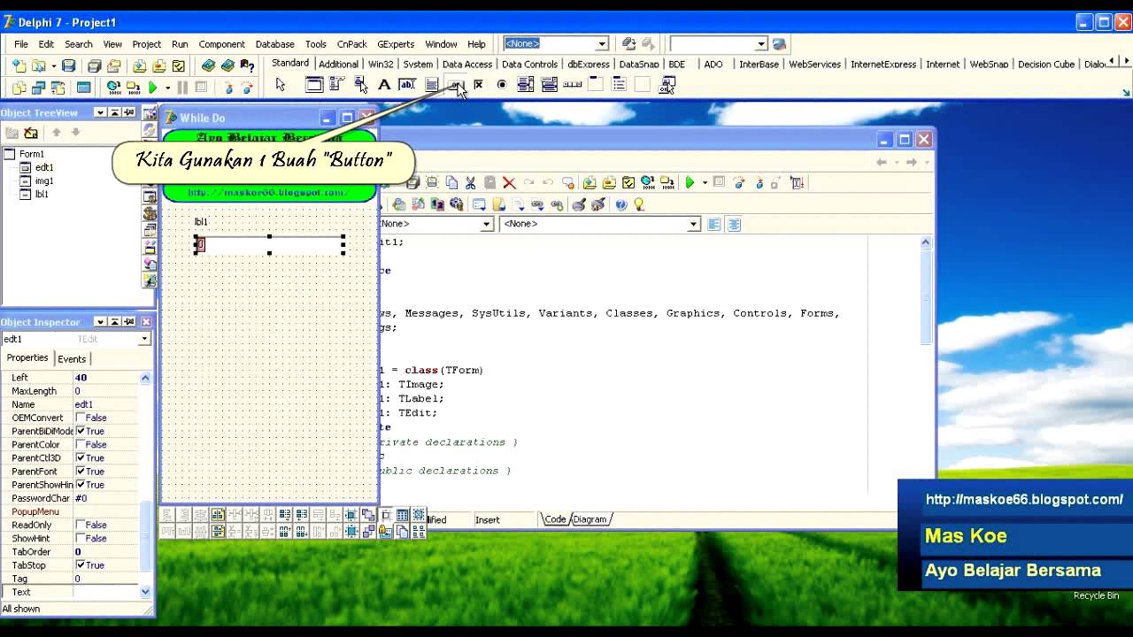The image size is (1133, 637).
Task: Open the File menu
Action: (x=21, y=44)
